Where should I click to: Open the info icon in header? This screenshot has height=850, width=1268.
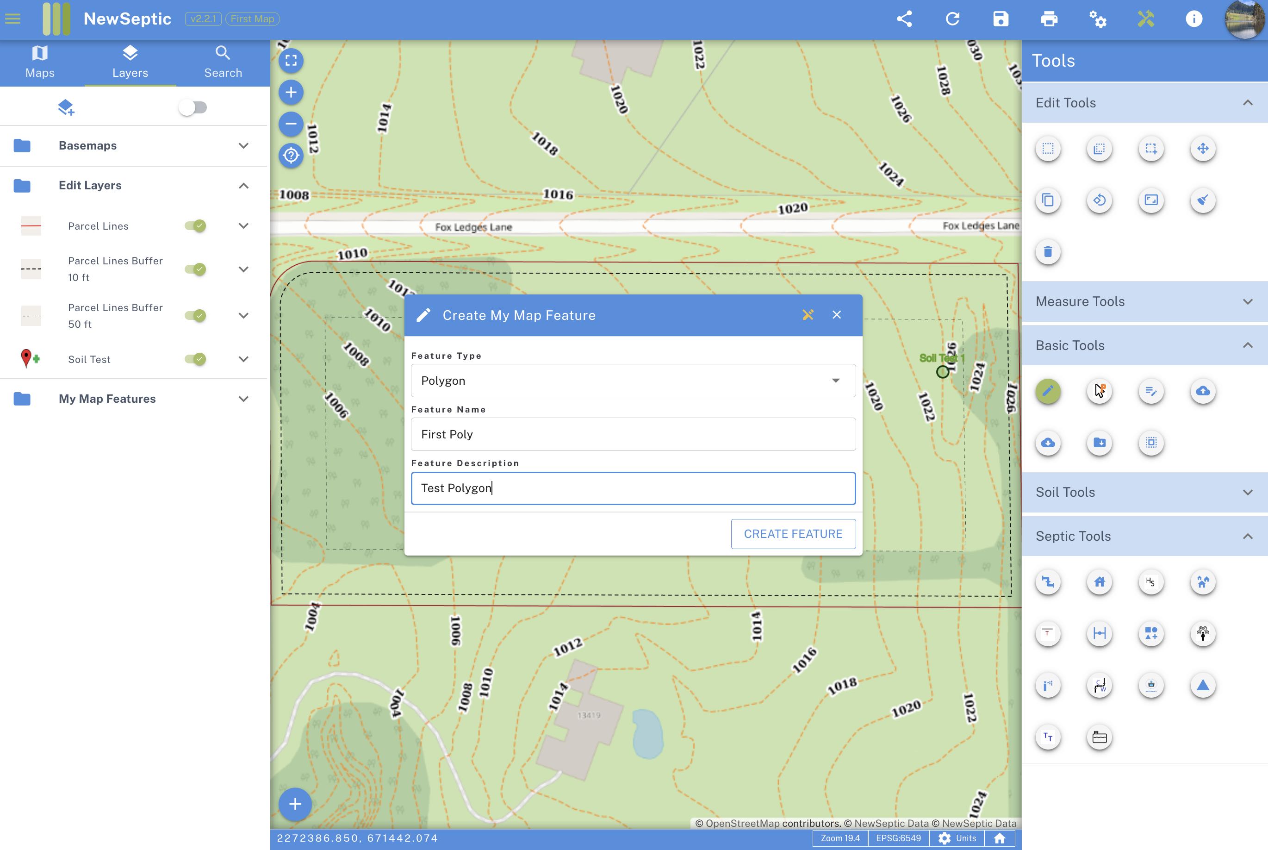pyautogui.click(x=1194, y=19)
